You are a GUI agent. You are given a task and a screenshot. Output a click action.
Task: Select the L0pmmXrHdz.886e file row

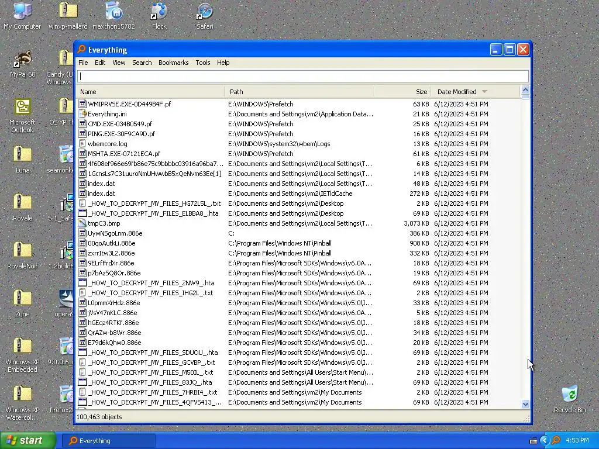pos(299,303)
